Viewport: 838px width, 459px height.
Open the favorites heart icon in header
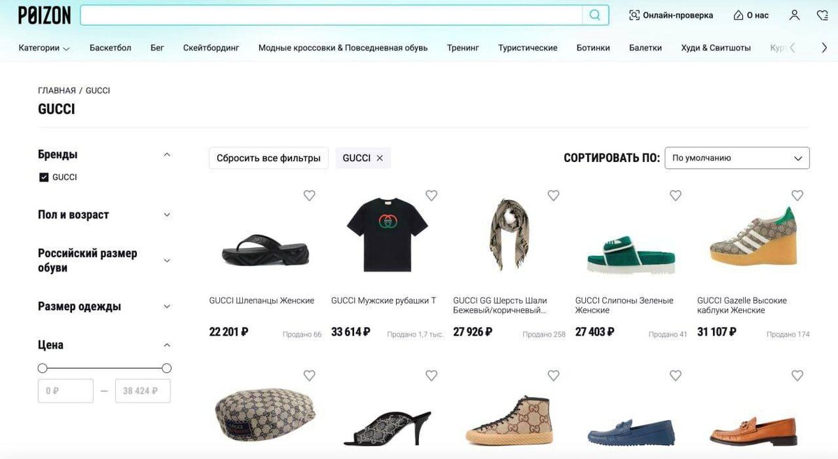point(823,15)
